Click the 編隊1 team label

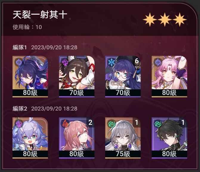click(x=20, y=47)
